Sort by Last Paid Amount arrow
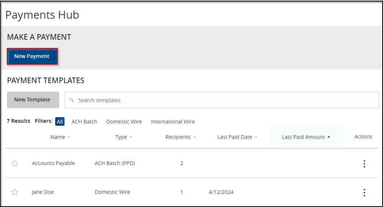The image size is (383, 207). [329, 137]
